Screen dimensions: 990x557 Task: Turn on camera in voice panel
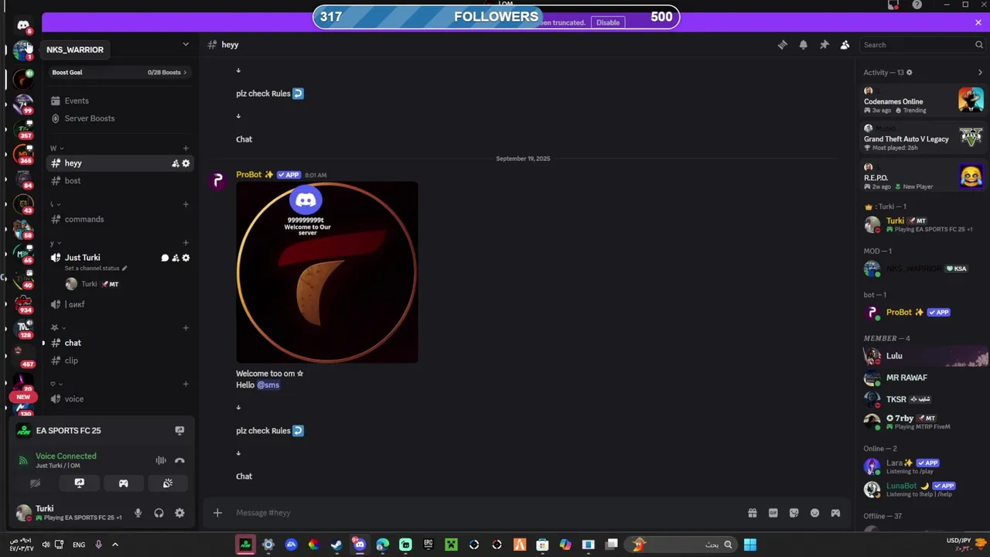pos(35,484)
